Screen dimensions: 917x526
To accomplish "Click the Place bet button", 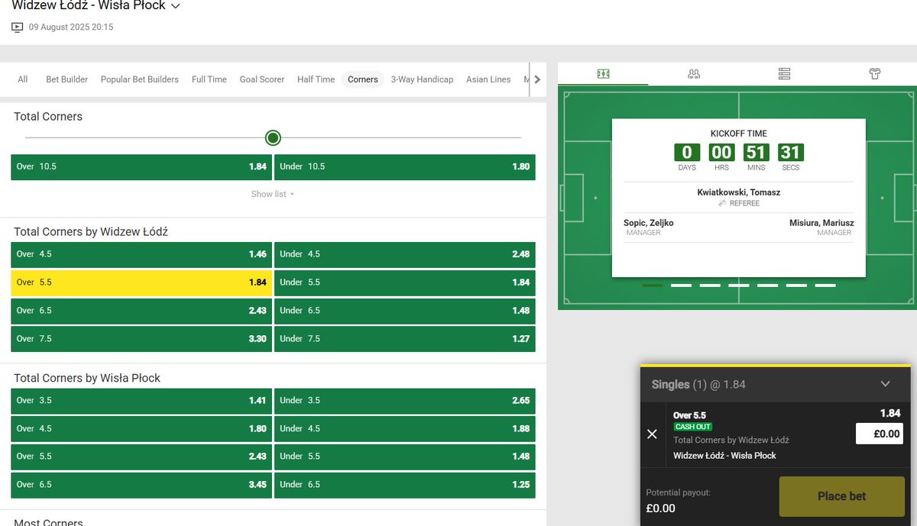I will click(841, 495).
